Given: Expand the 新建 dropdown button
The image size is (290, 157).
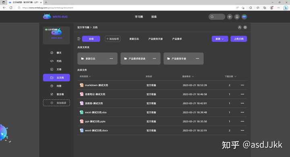Looking at the screenshot, I should click(220, 39).
